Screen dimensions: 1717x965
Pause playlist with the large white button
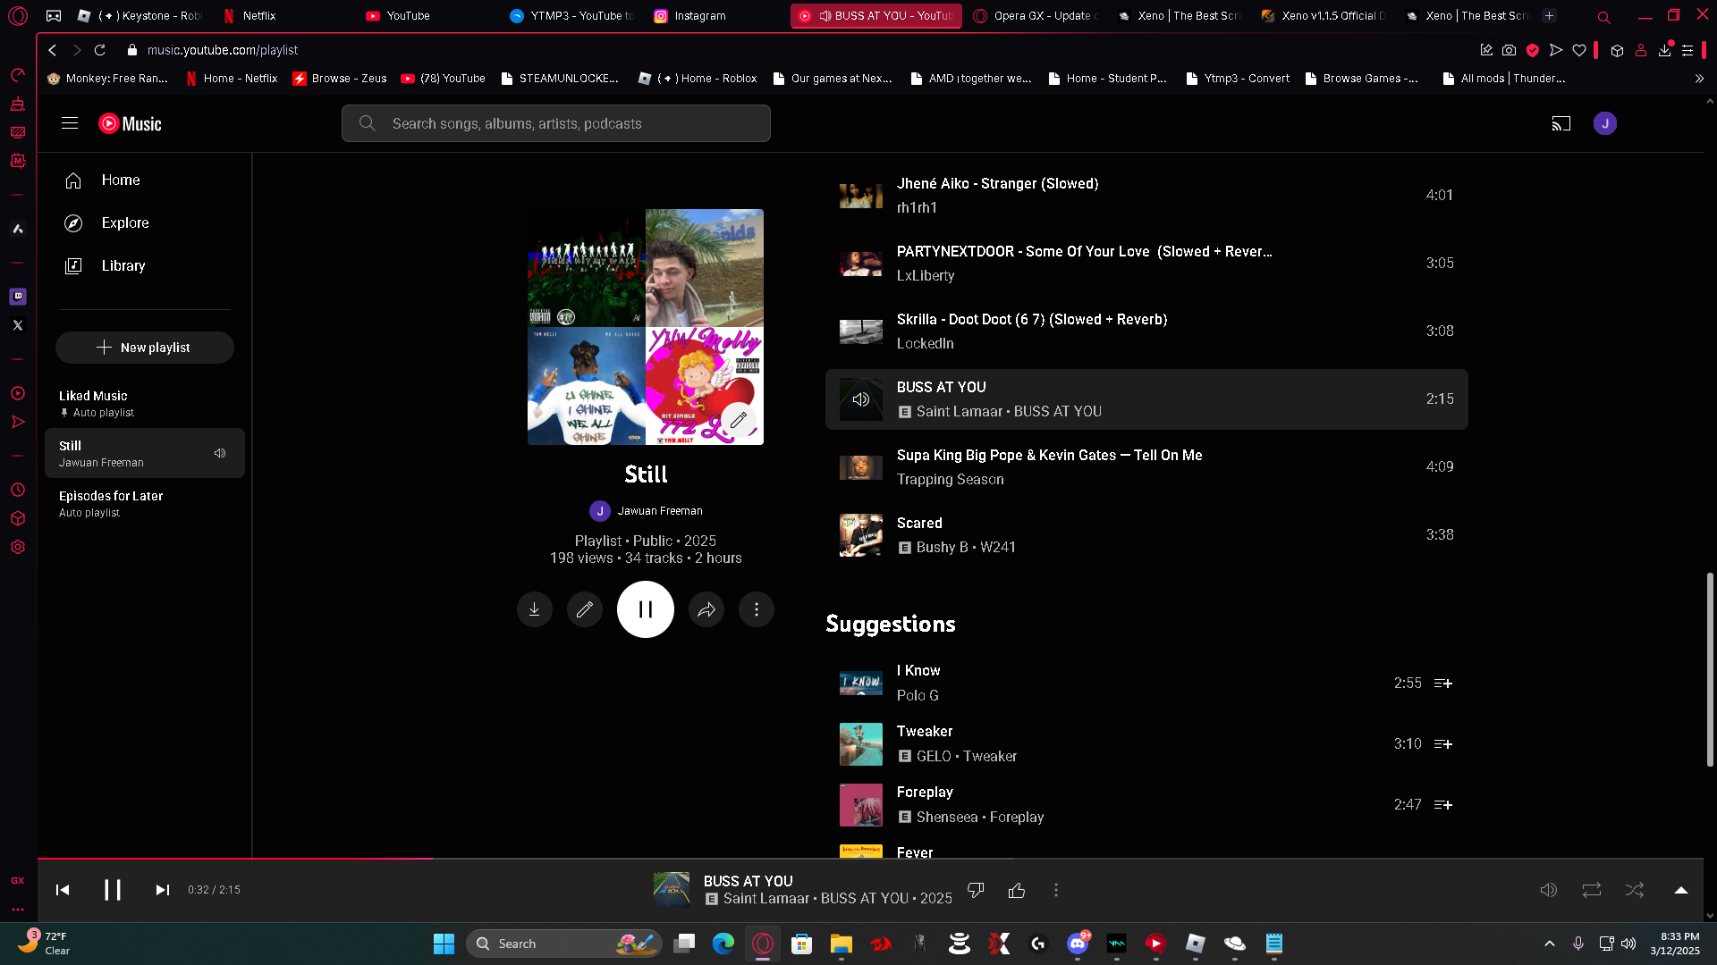coord(646,609)
